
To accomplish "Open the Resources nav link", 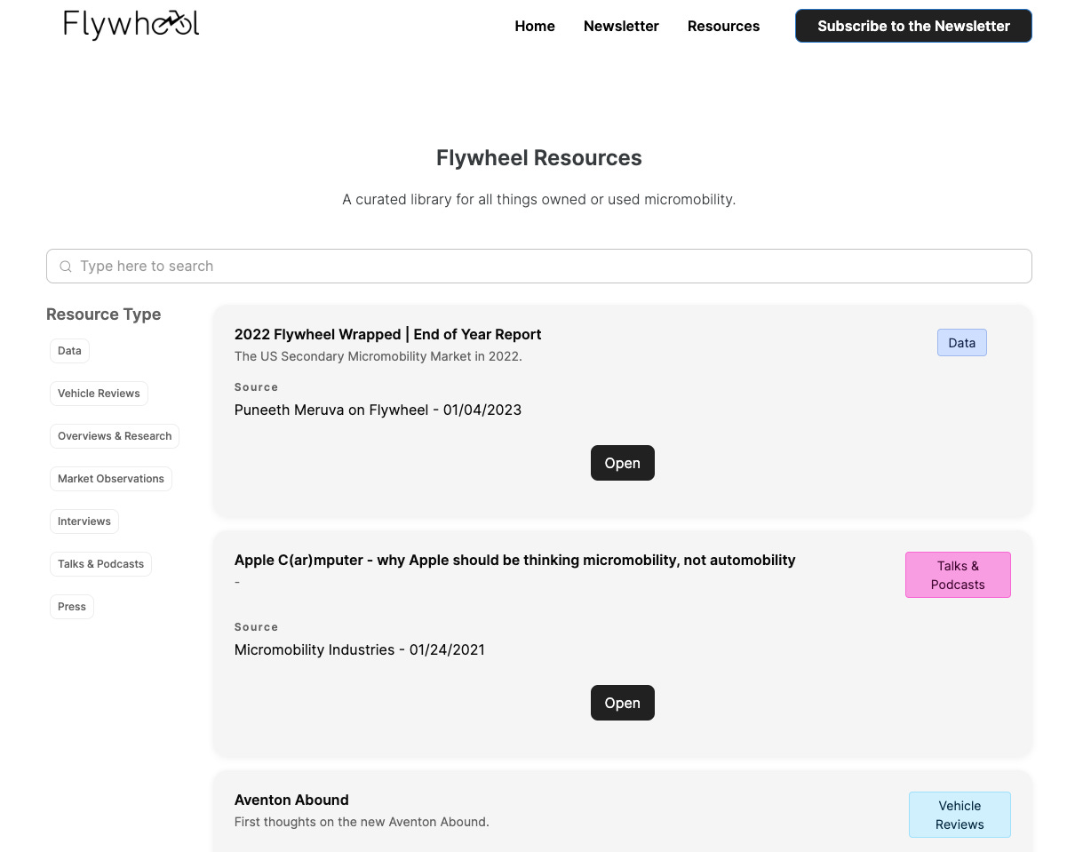I will pyautogui.click(x=723, y=26).
